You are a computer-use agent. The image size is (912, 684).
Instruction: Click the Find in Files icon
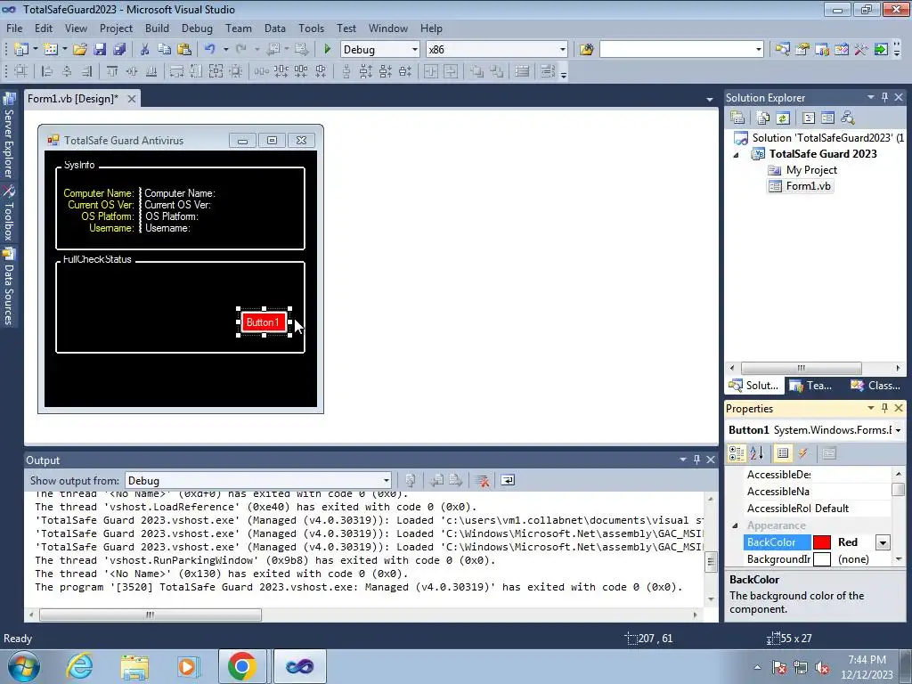click(586, 50)
